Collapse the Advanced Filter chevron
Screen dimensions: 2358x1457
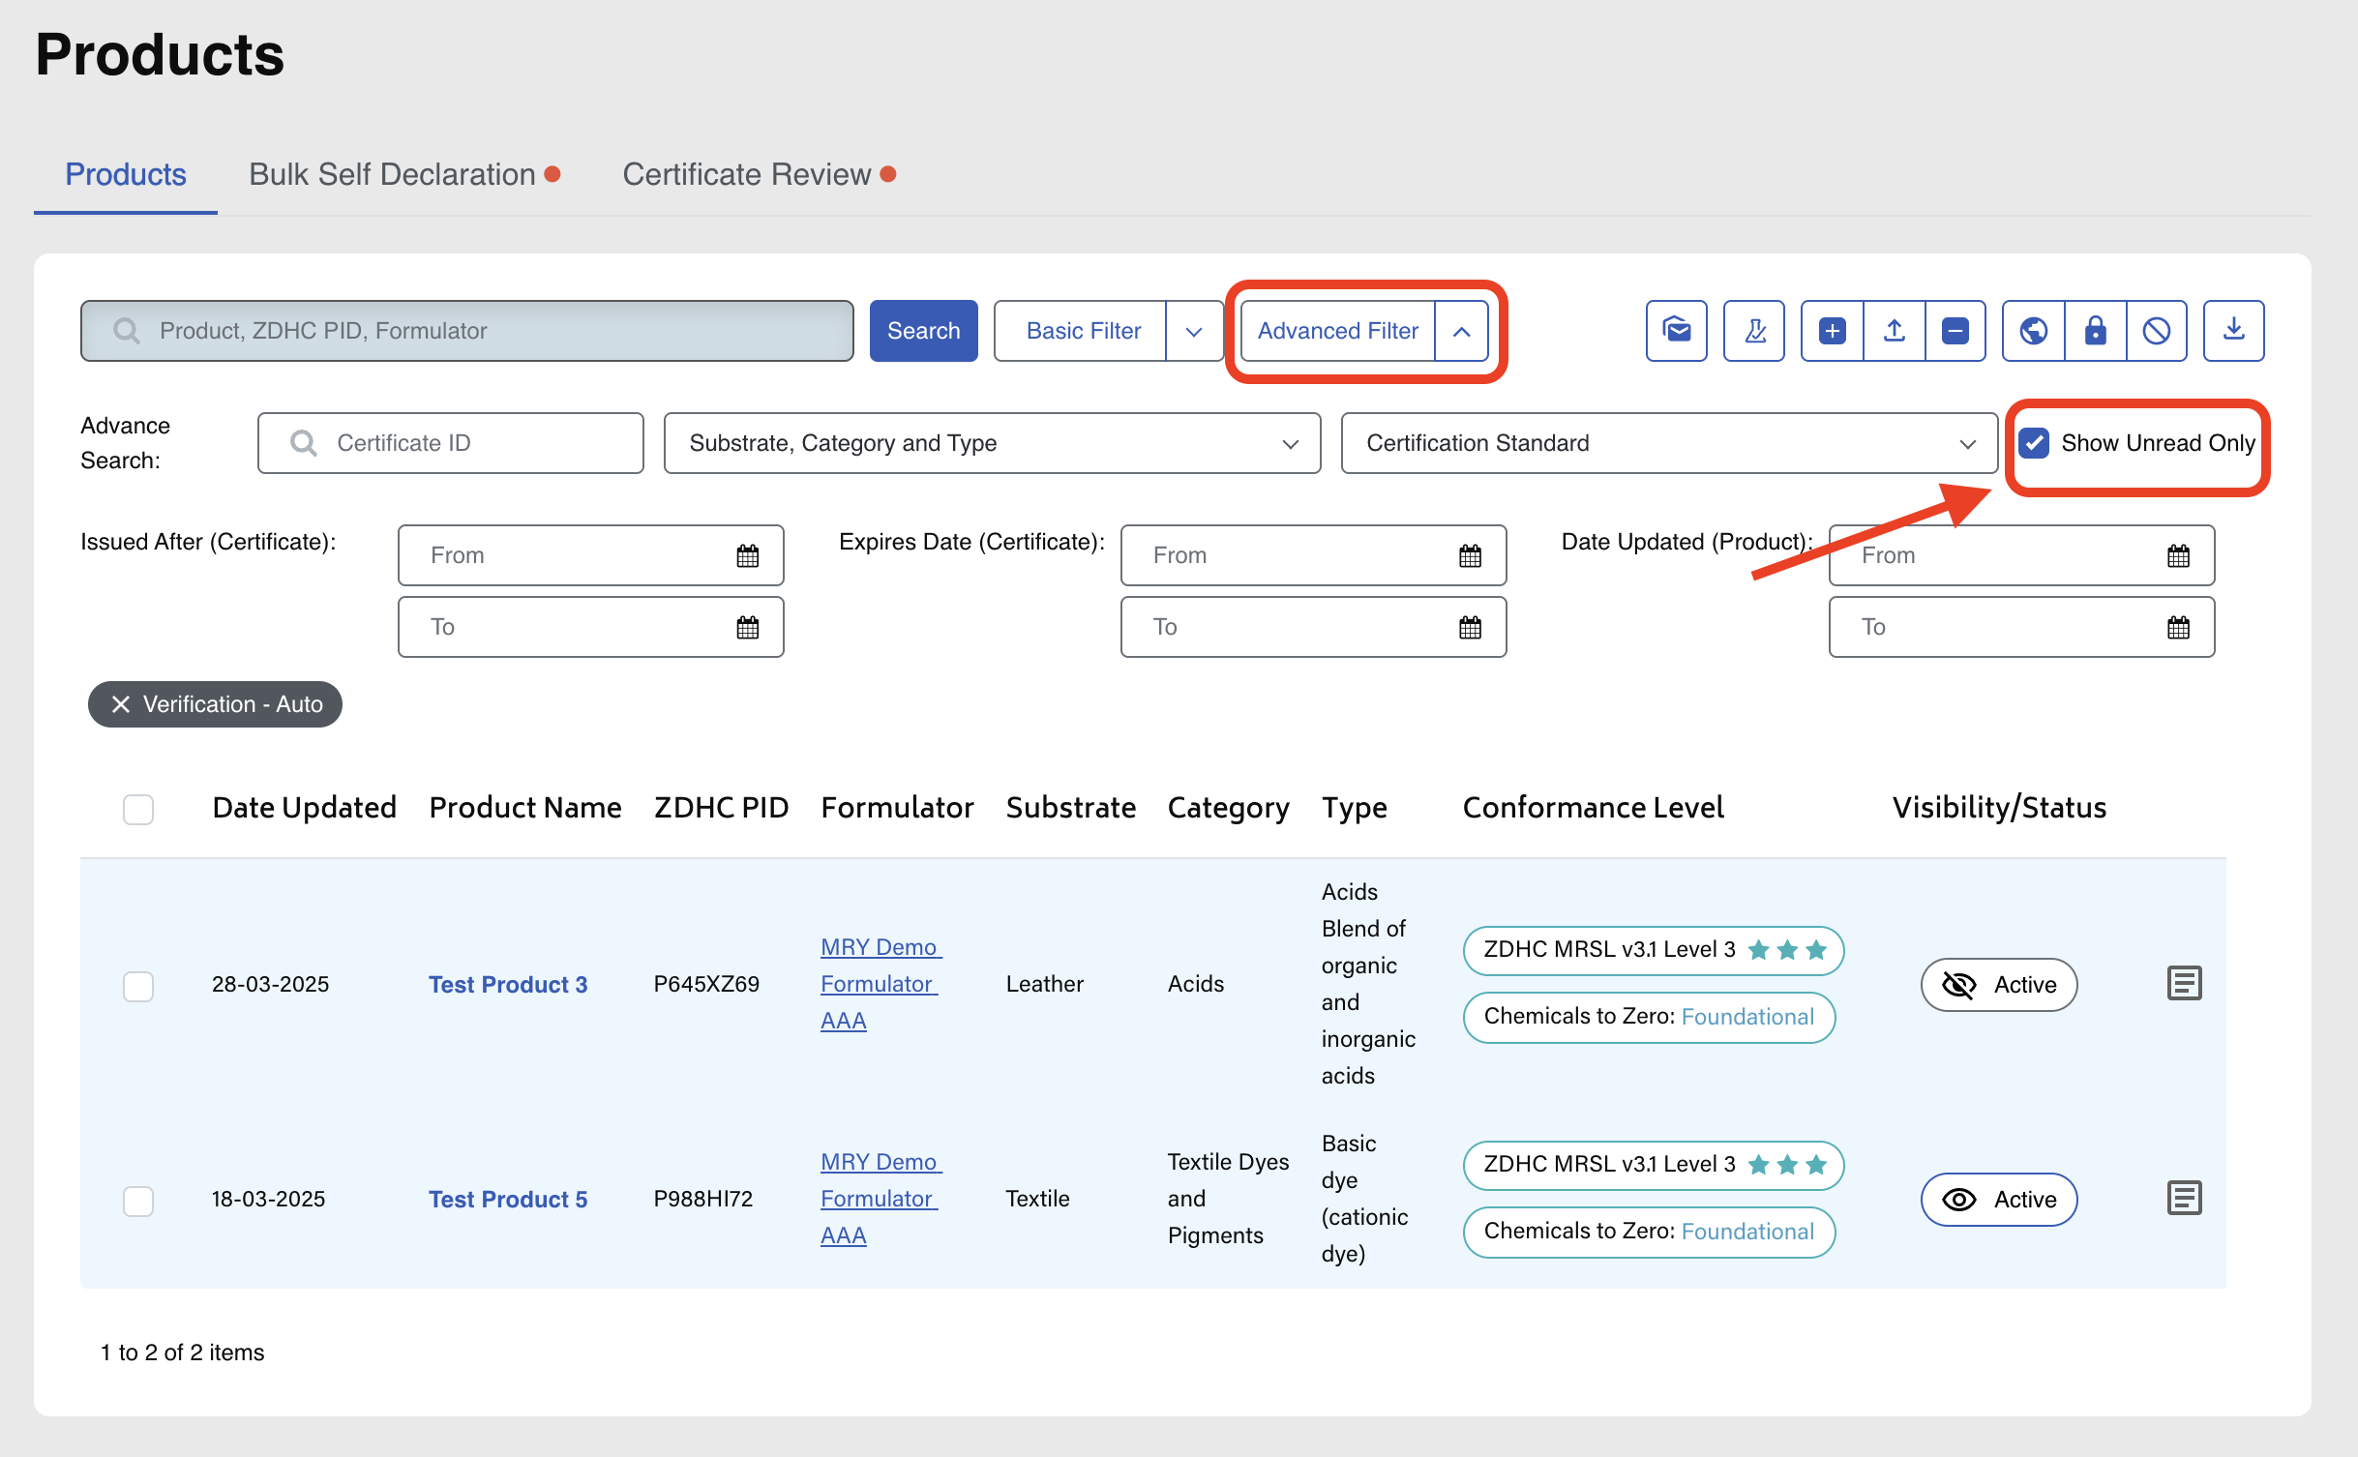coord(1461,331)
